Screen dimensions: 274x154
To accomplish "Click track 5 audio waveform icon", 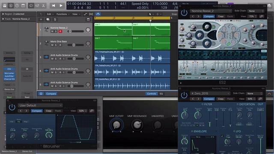I will click(x=46, y=84).
